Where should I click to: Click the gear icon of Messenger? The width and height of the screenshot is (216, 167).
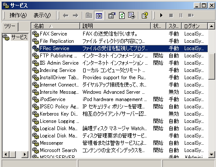point(36,143)
